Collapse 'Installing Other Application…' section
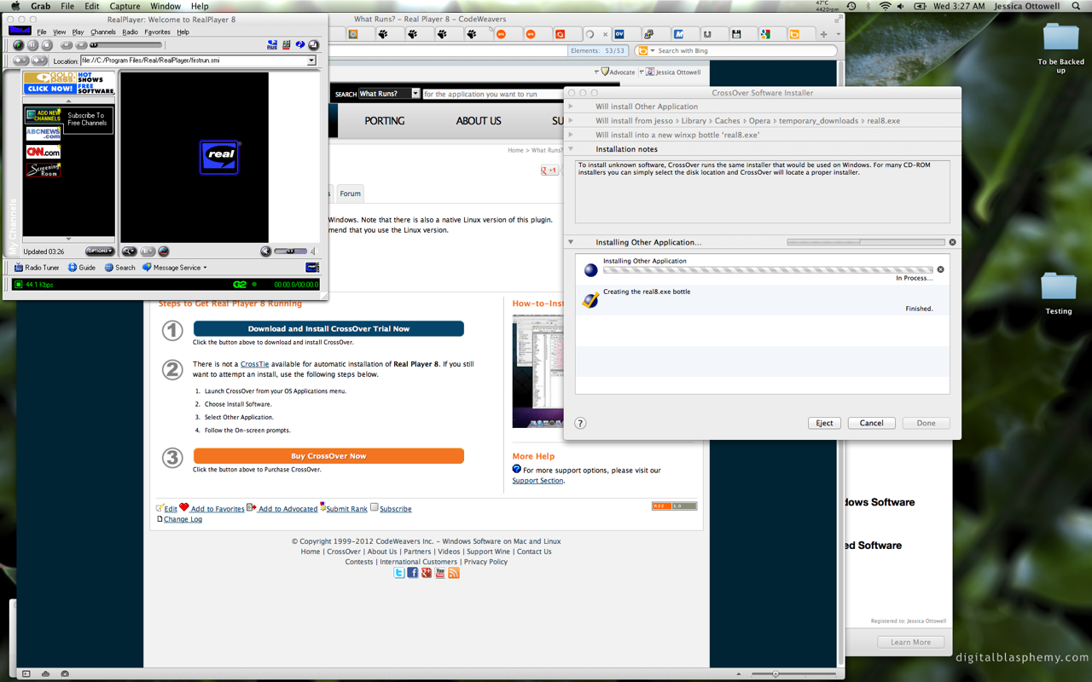The height and width of the screenshot is (682, 1092). 572,242
